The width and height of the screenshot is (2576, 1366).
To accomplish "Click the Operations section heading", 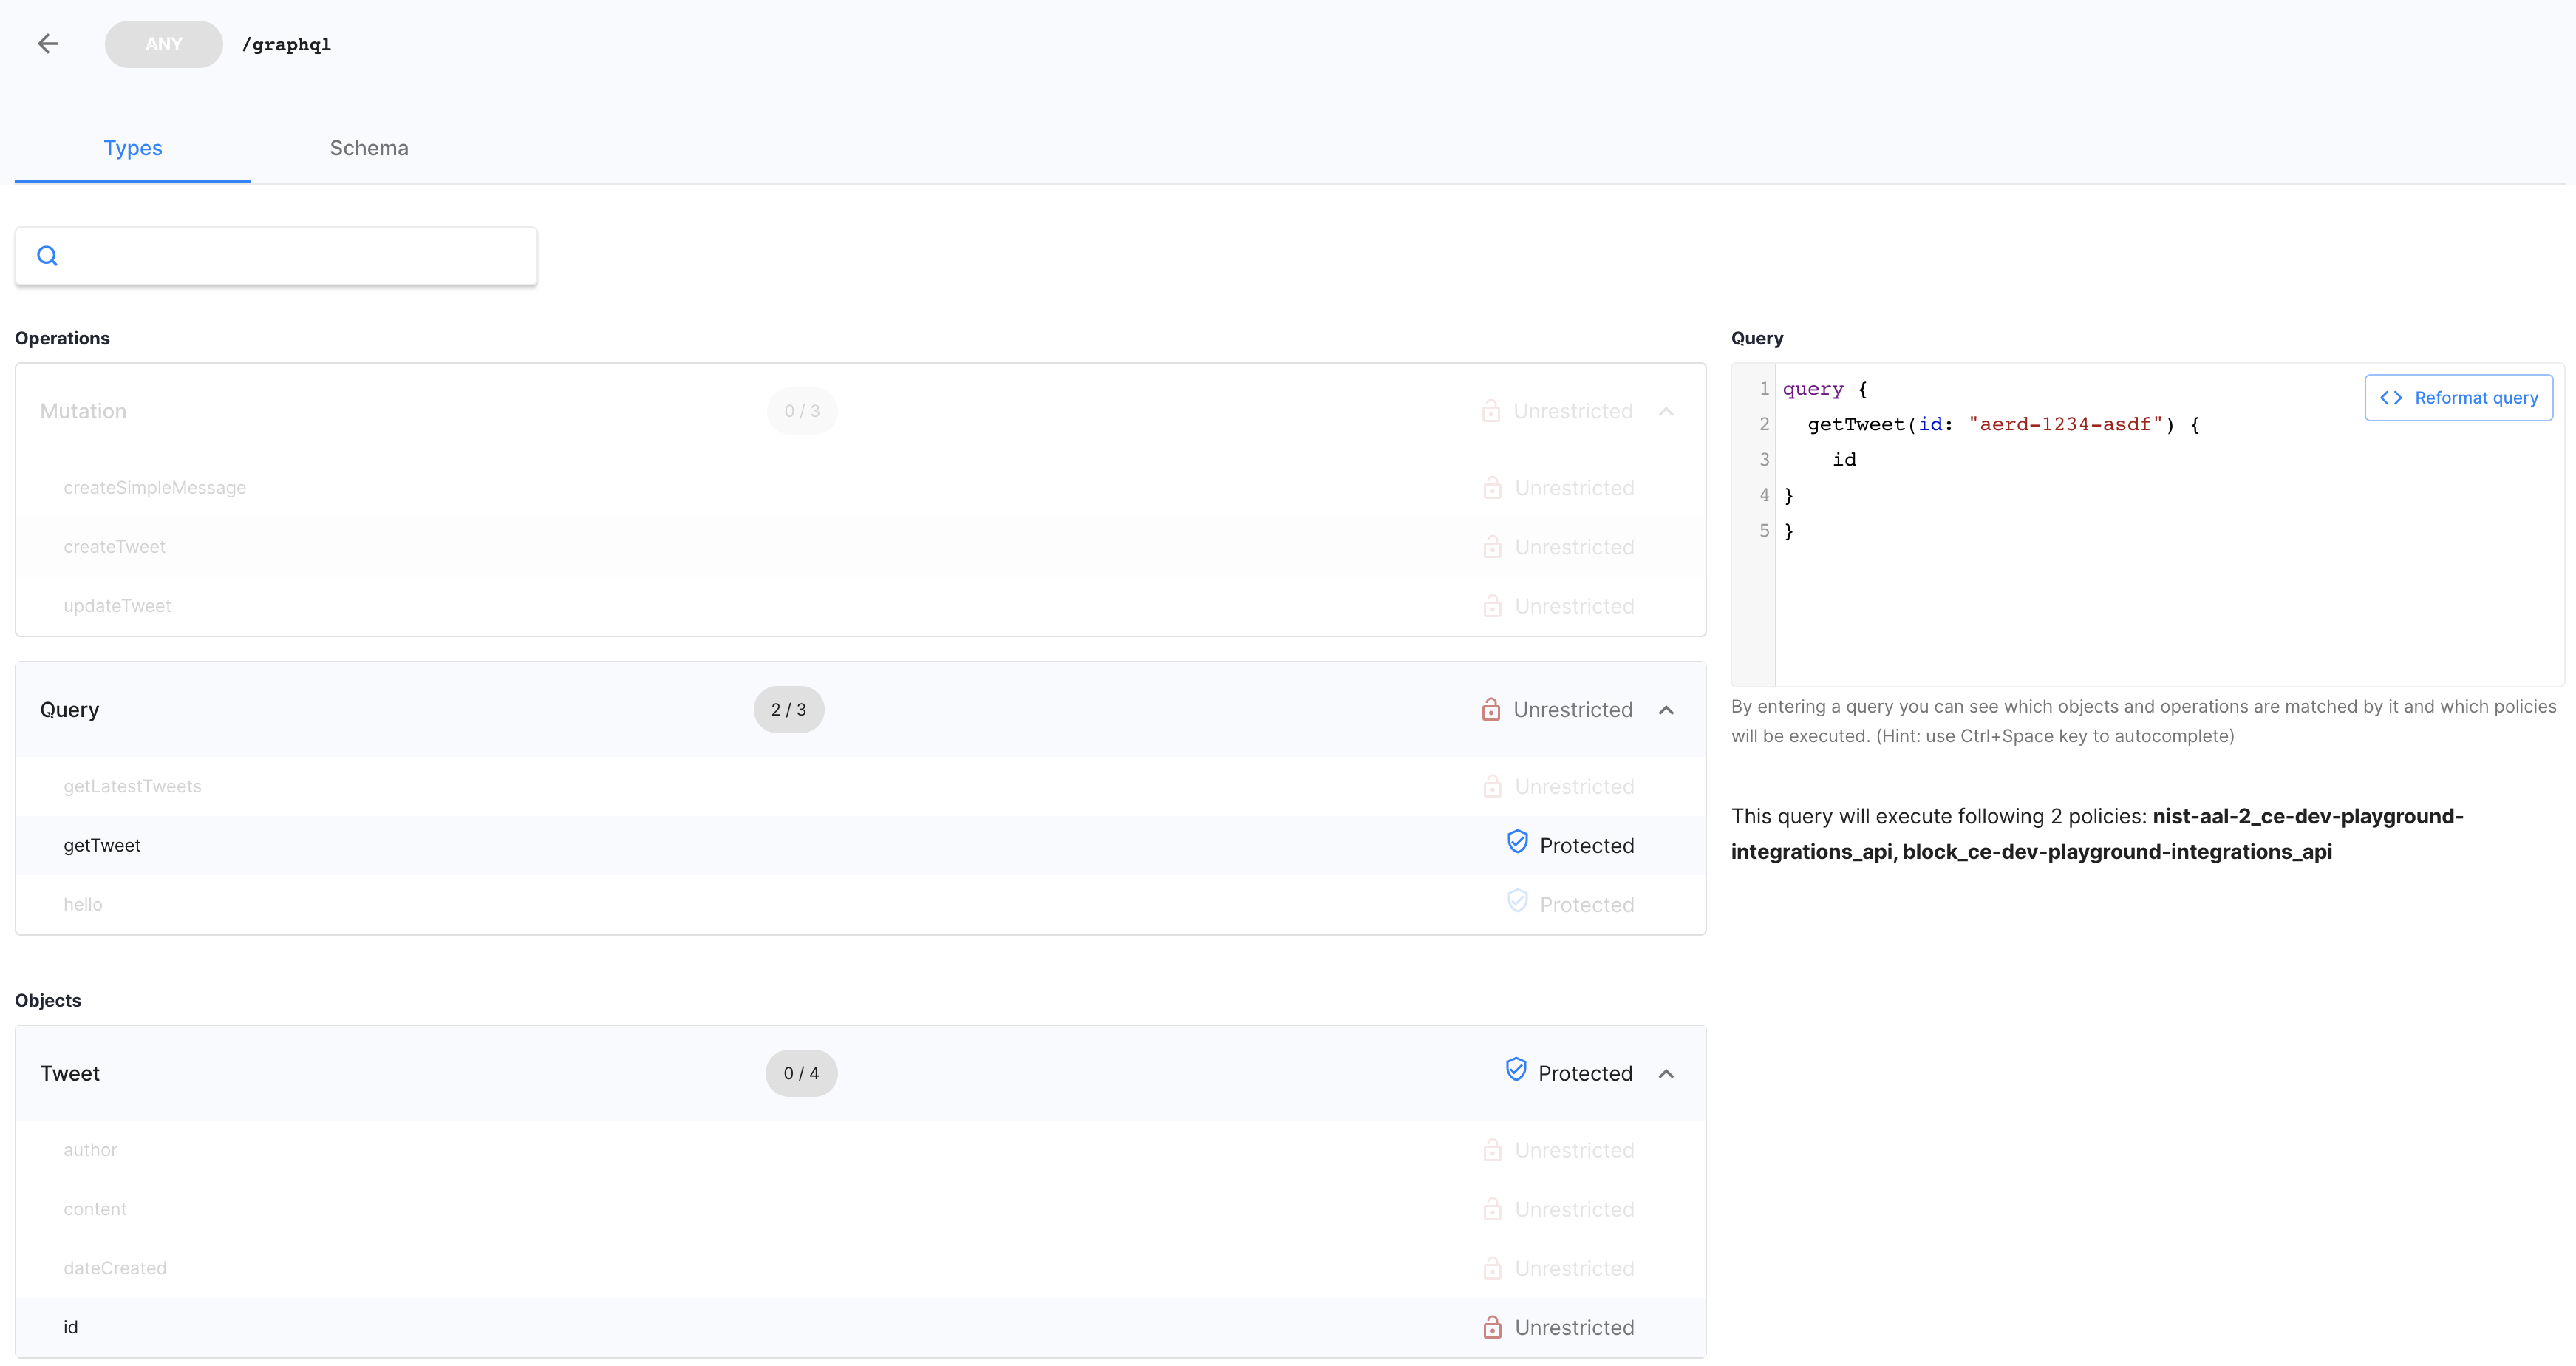I will 62,338.
